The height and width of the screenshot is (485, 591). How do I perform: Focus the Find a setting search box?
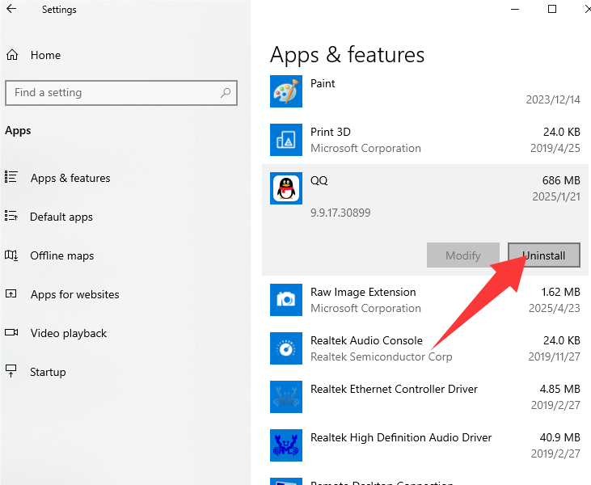pyautogui.click(x=113, y=93)
